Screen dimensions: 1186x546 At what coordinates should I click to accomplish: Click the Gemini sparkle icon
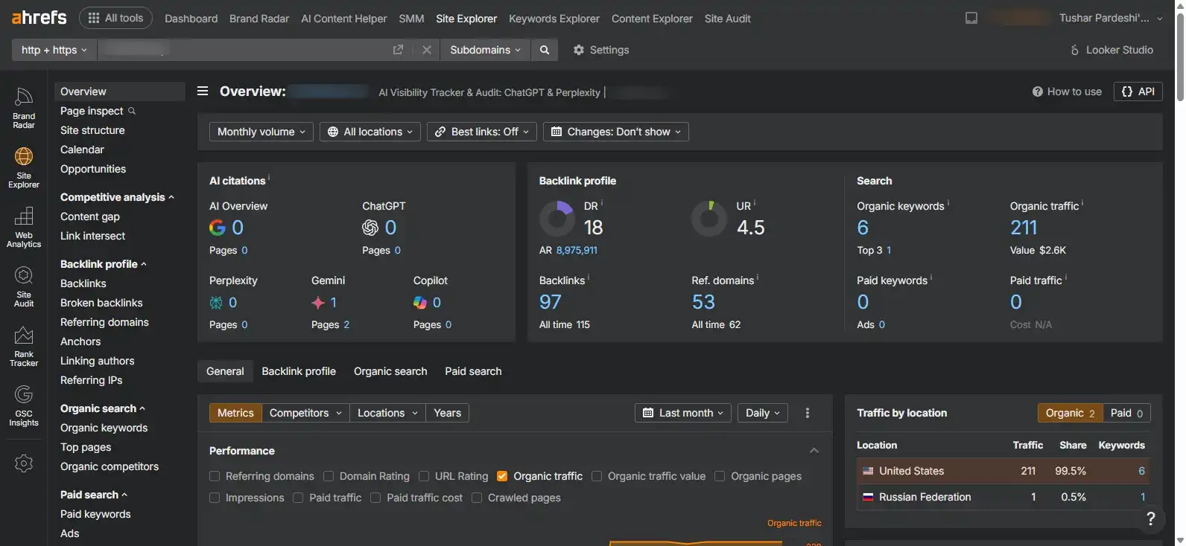pos(318,303)
